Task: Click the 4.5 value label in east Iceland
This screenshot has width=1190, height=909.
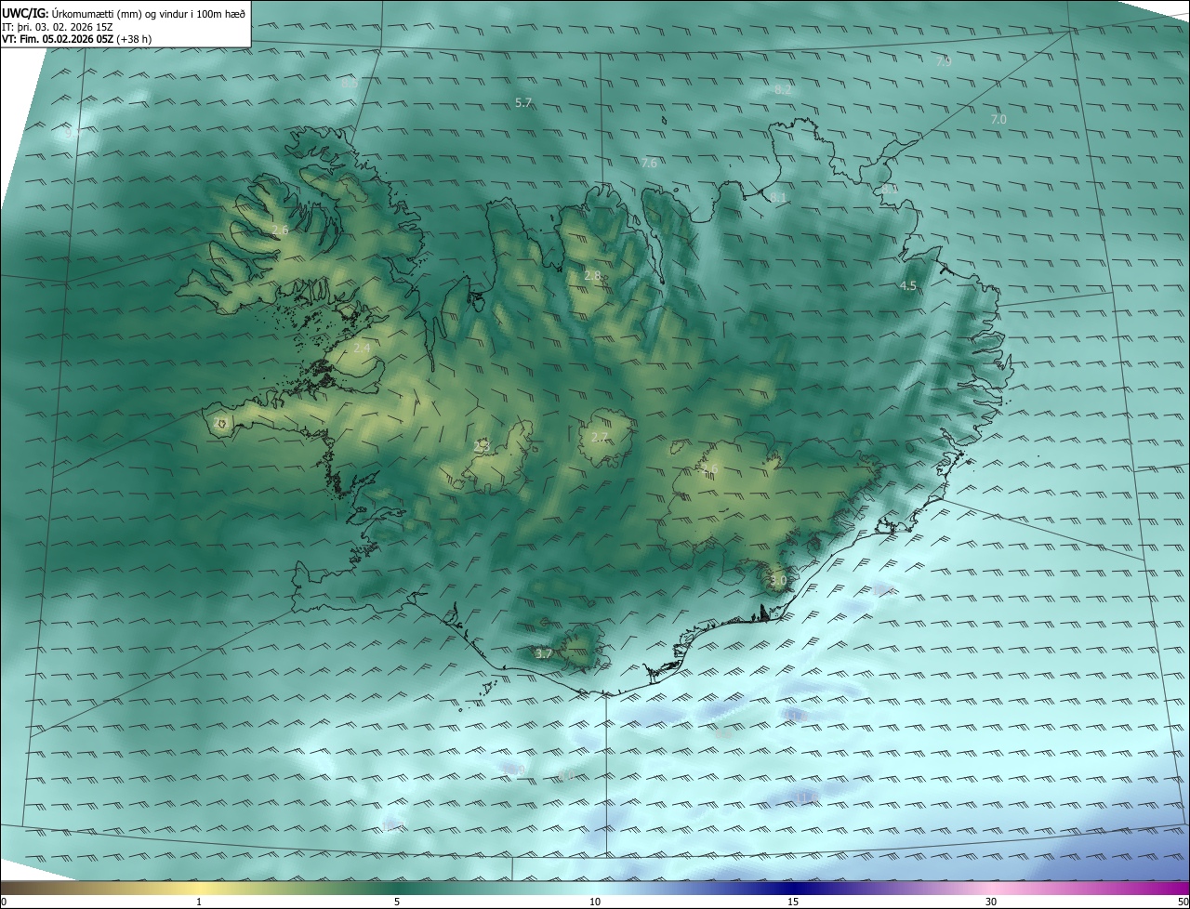Action: pos(908,285)
